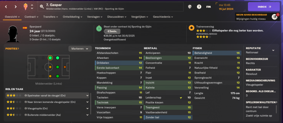The image size is (283, 123).
Task: Open the Ontwikkeling menu
Action: point(72,17)
